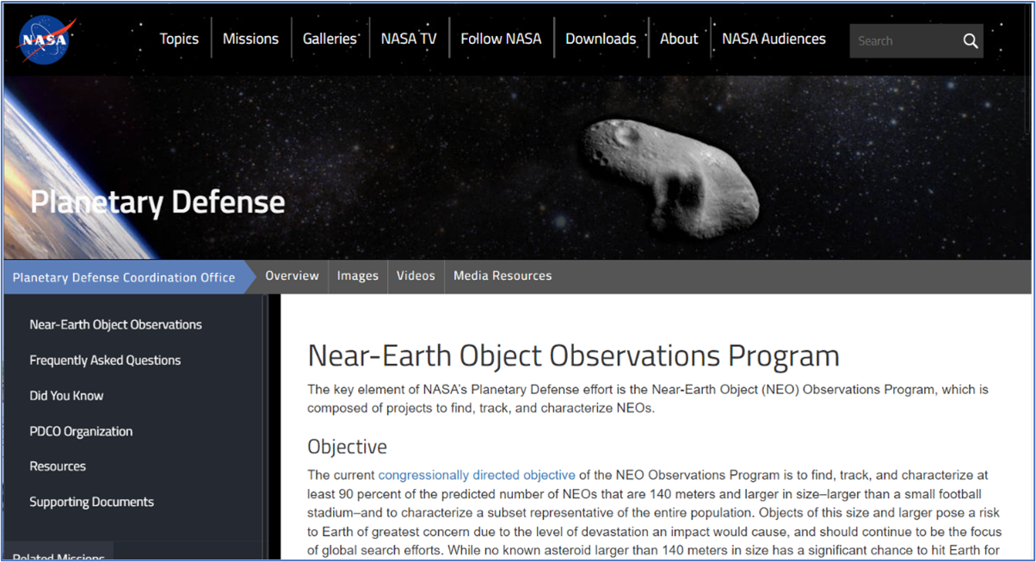This screenshot has height=562, width=1036.
Task: Open the PDCO Organization sidebar link
Action: tap(81, 431)
